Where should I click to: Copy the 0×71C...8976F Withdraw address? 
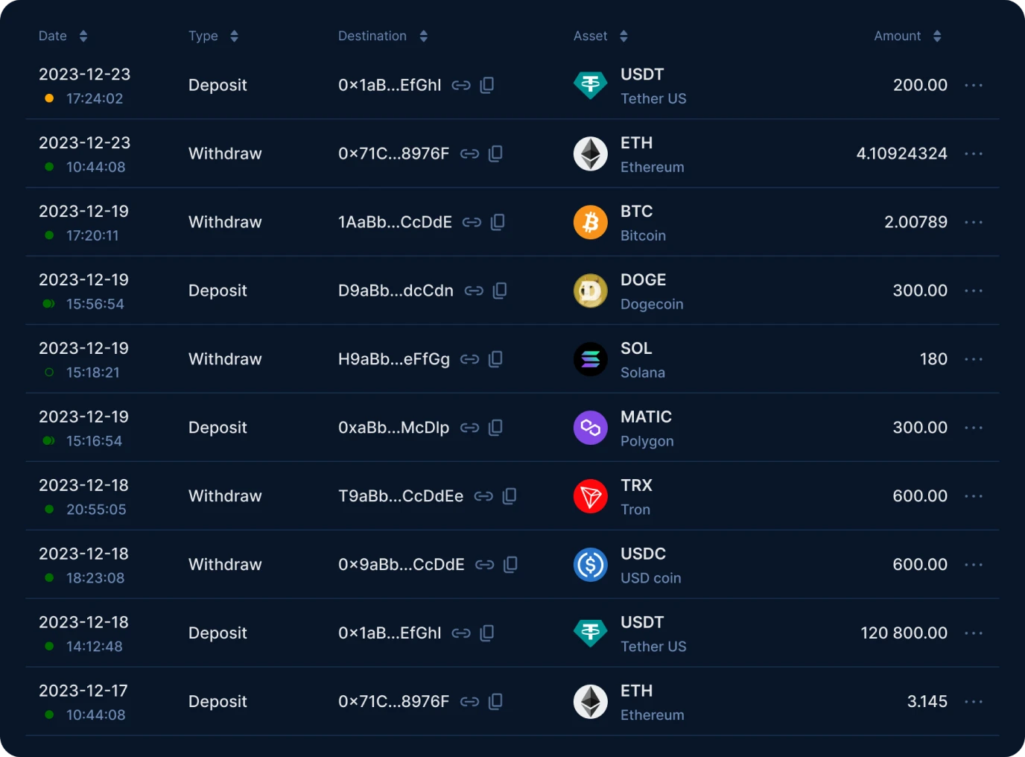(x=495, y=153)
